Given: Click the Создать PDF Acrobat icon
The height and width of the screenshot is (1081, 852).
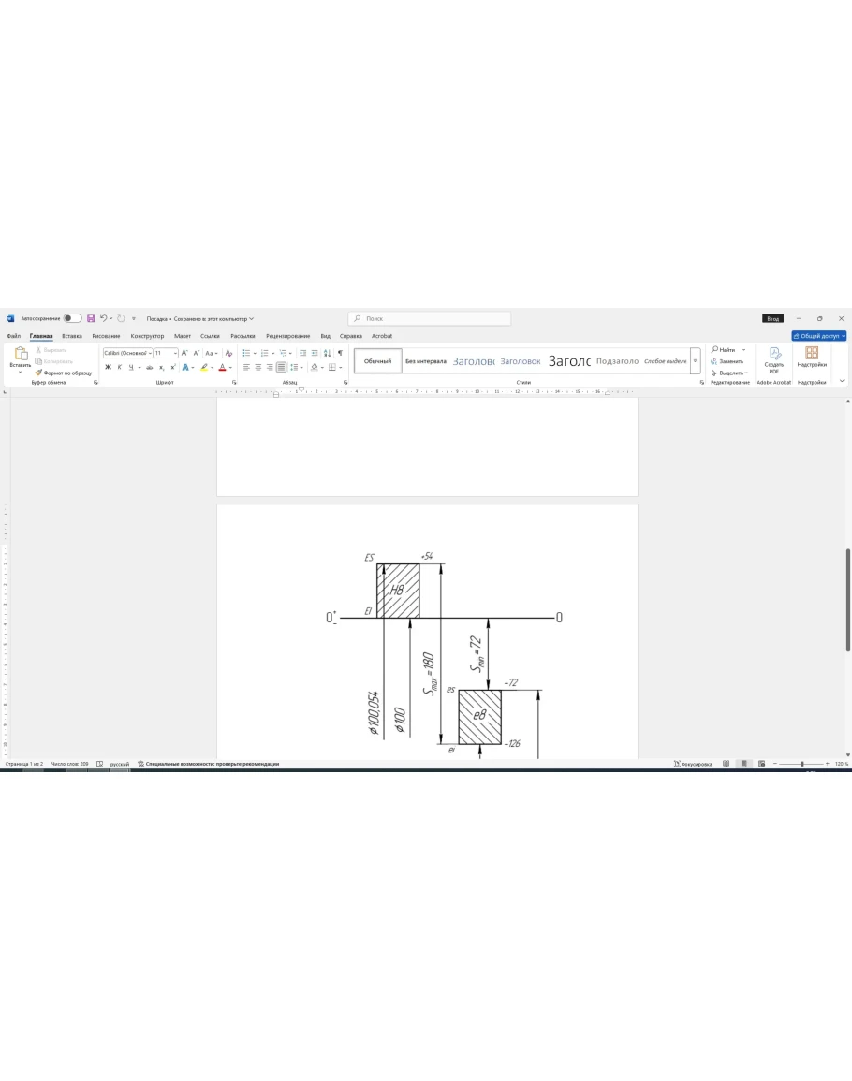Looking at the screenshot, I should [774, 358].
